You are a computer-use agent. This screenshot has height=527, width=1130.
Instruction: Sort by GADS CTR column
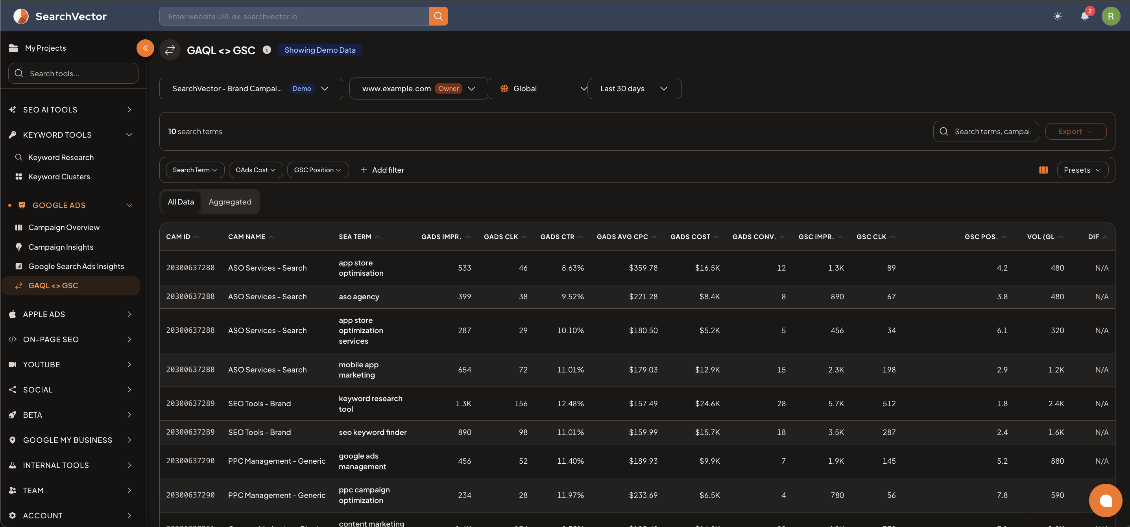(561, 237)
